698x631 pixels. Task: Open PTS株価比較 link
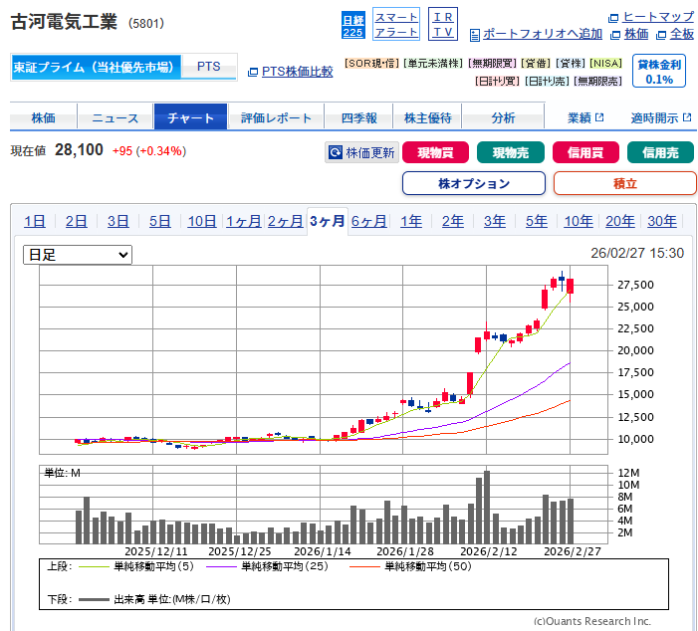[298, 72]
